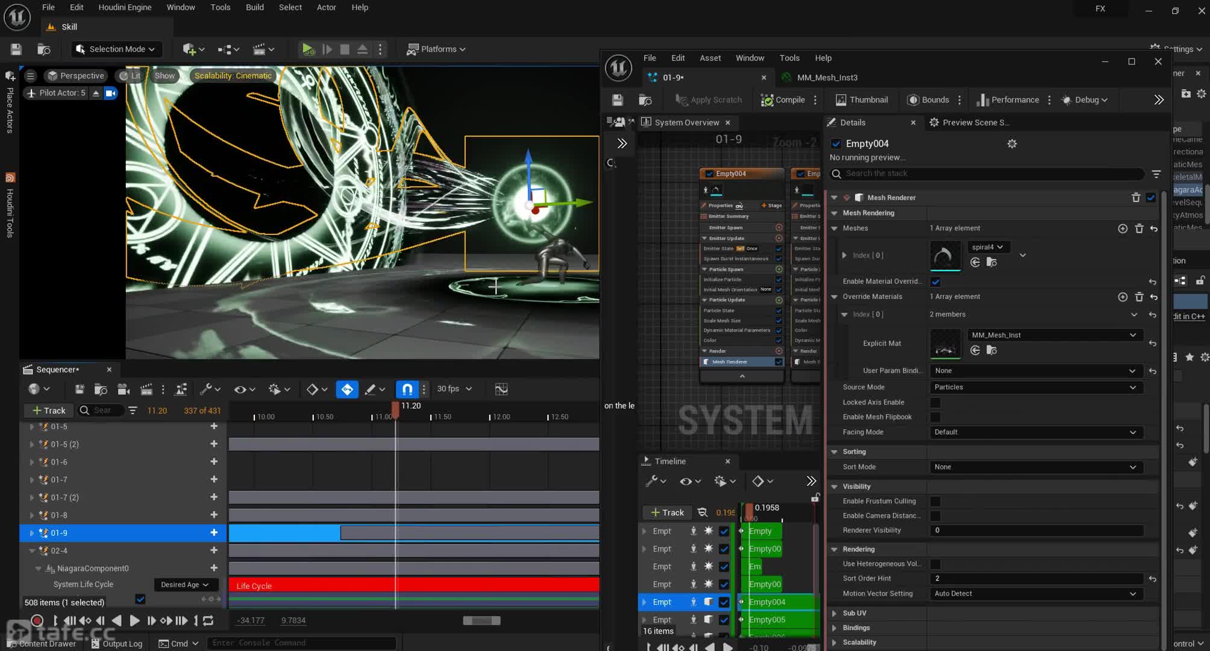
Task: Toggle the snapping magnet in Sequencer
Action: 407,389
